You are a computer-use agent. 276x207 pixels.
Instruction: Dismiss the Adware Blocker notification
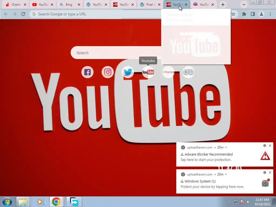[x=270, y=146]
